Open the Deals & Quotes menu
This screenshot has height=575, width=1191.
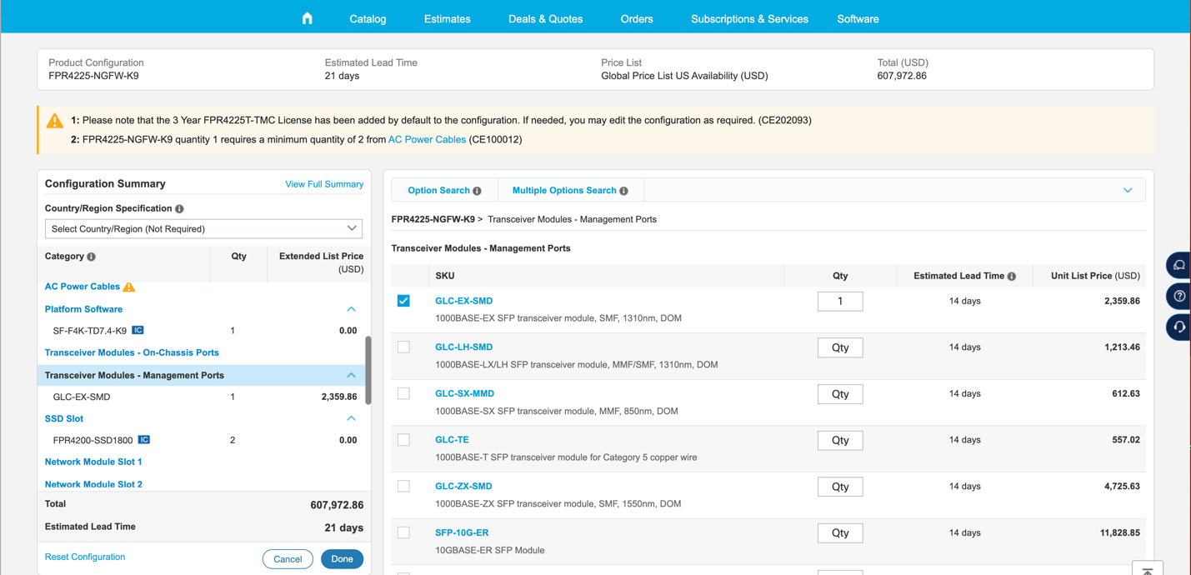[x=545, y=18]
